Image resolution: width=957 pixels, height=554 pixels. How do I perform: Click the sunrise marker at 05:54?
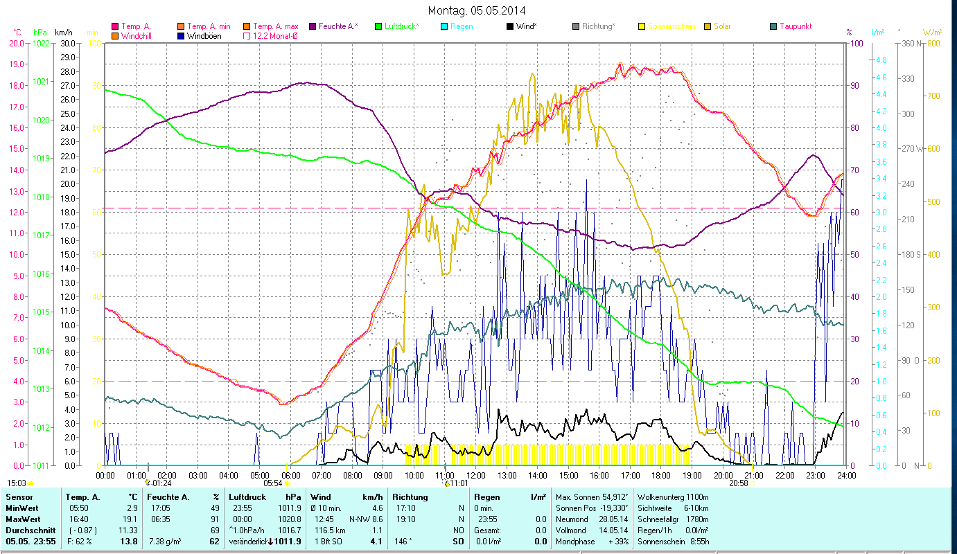tap(287, 483)
